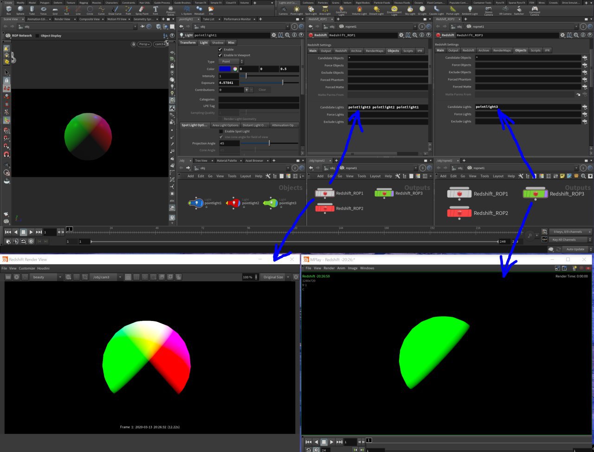
Task: Select the Grid shelf tool
Action: pyautogui.click(x=55, y=10)
